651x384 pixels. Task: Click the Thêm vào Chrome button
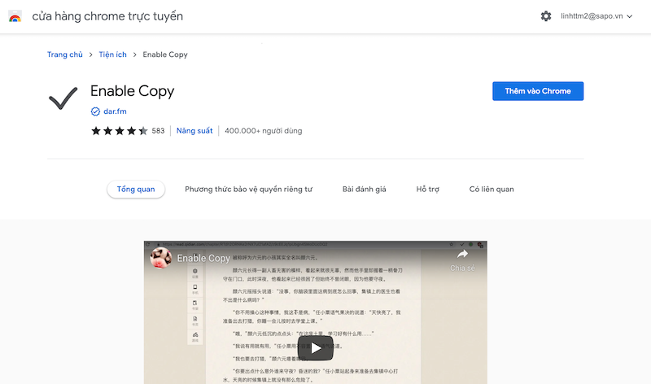point(538,91)
